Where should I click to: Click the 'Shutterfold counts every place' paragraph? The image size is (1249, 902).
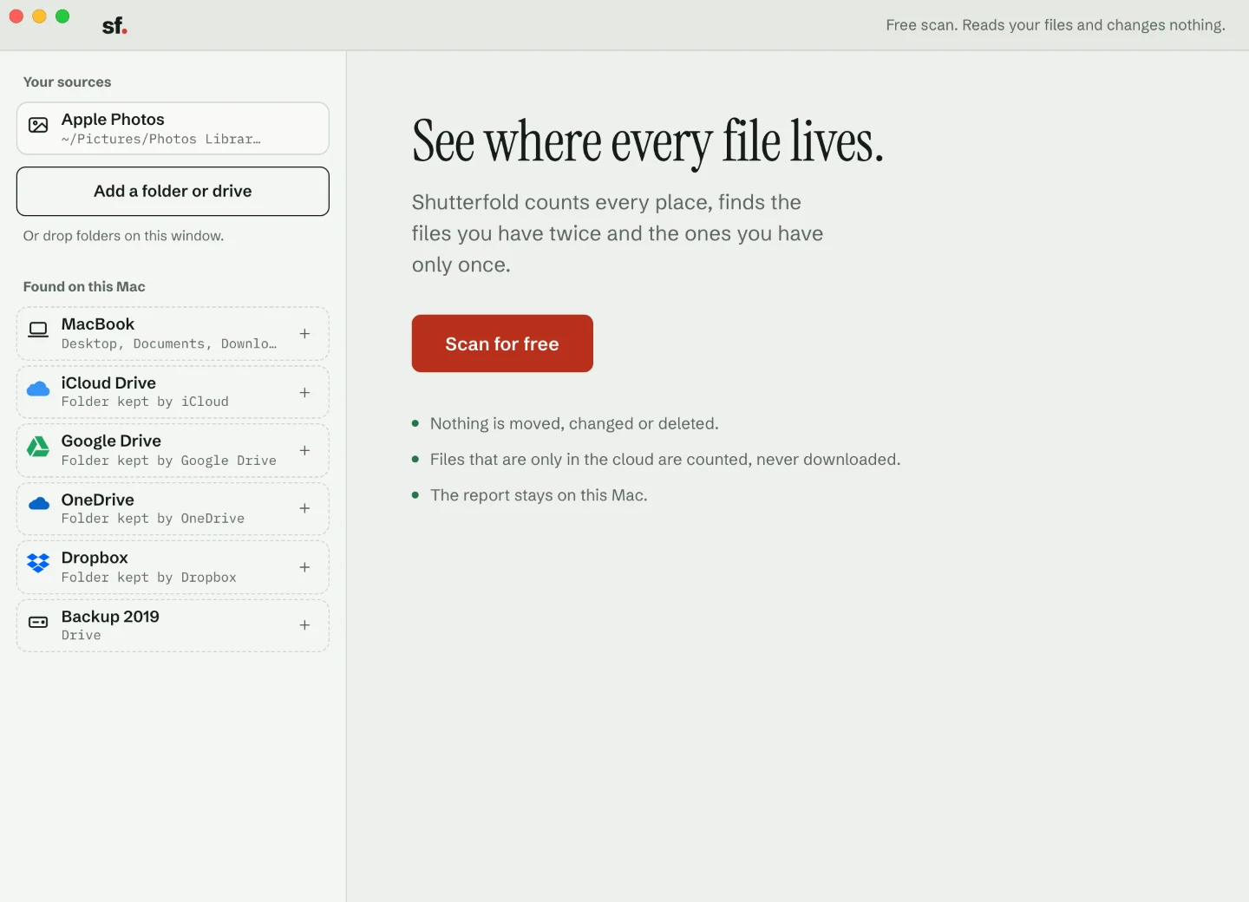(618, 233)
